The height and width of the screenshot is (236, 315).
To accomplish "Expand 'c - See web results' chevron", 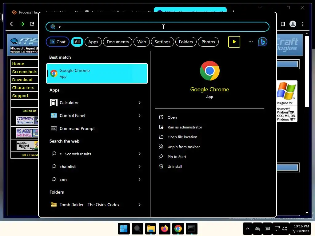I will pos(139,154).
